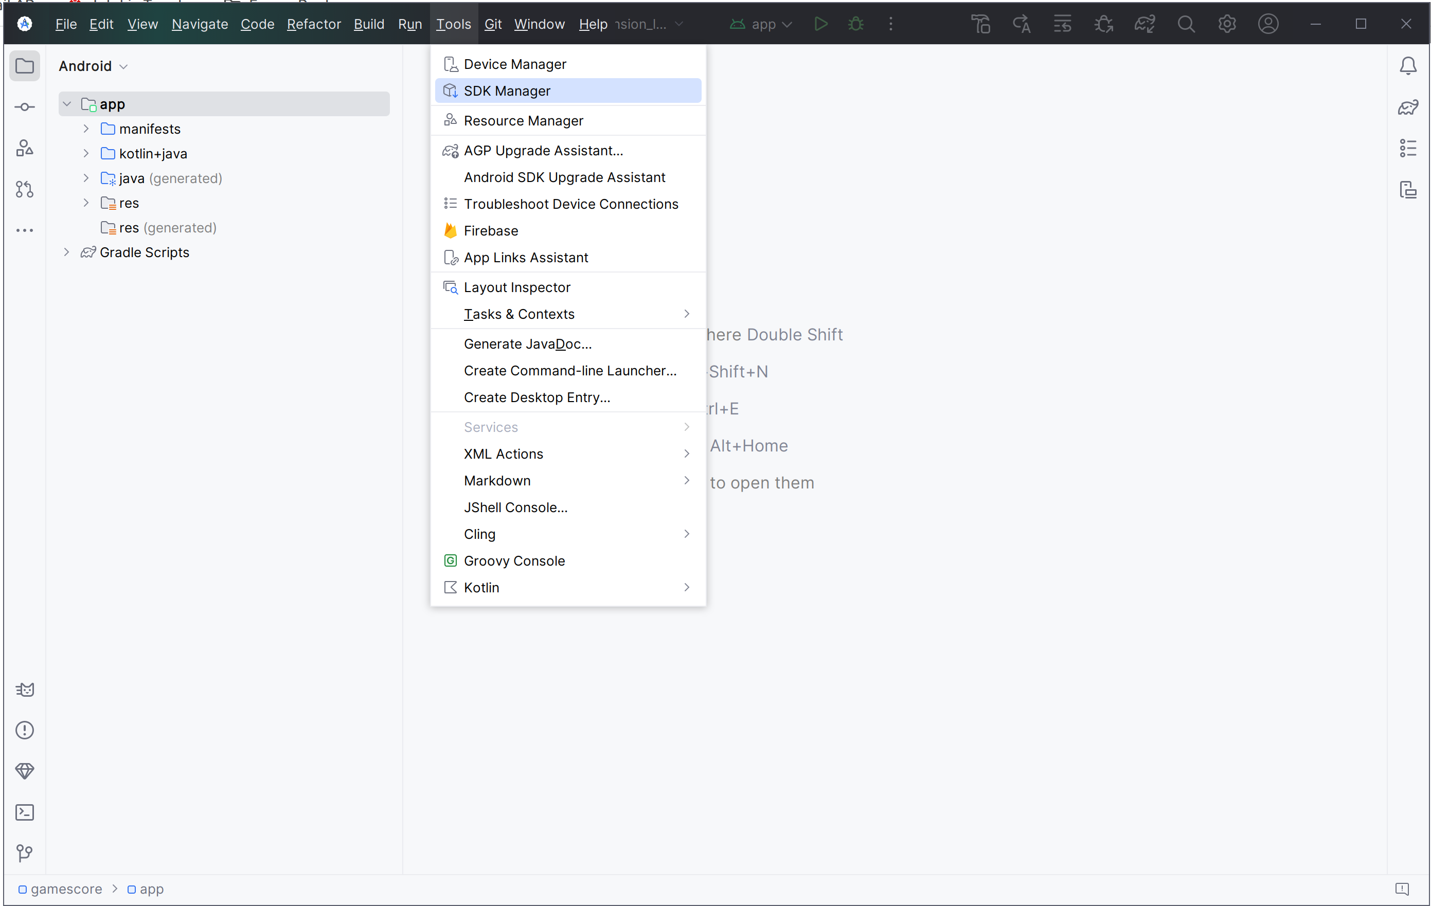
Task: Select Groovy Console menu entry
Action: [x=567, y=561]
